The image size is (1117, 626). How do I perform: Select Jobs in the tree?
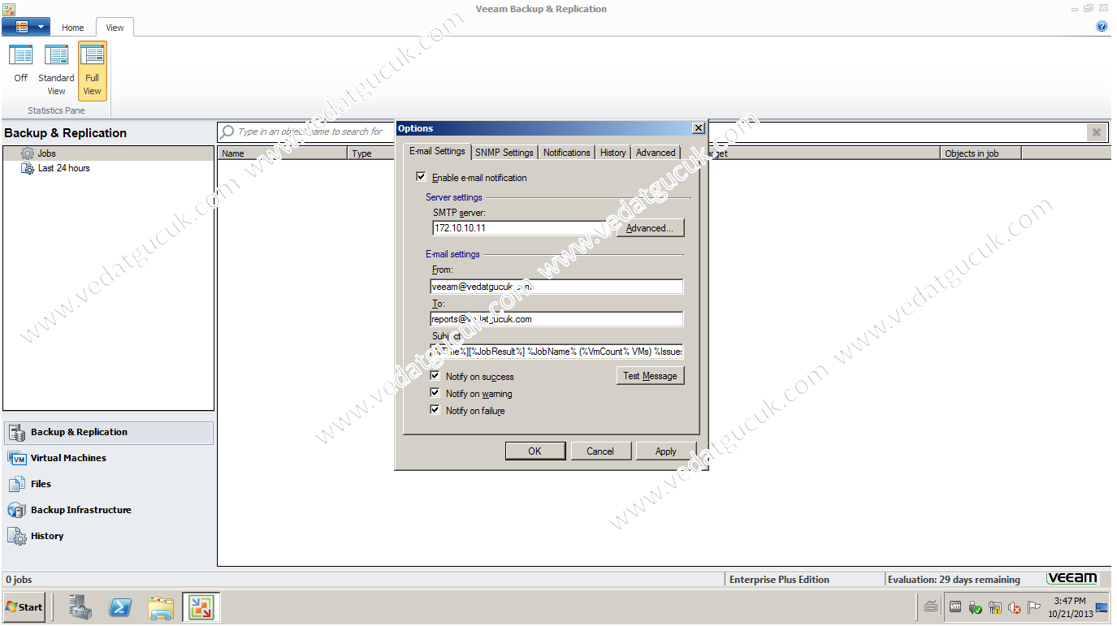point(46,153)
